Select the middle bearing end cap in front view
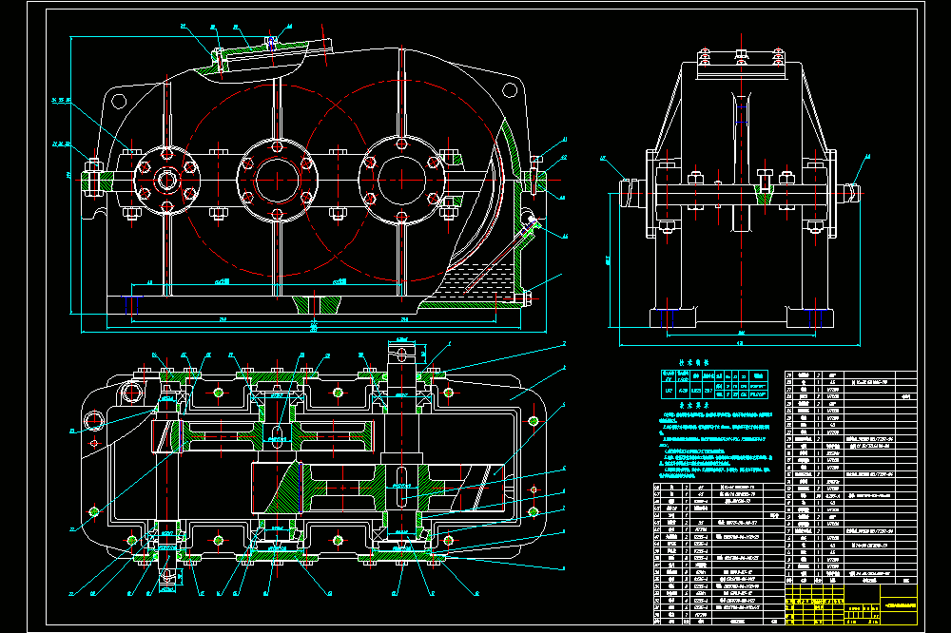 click(x=277, y=180)
